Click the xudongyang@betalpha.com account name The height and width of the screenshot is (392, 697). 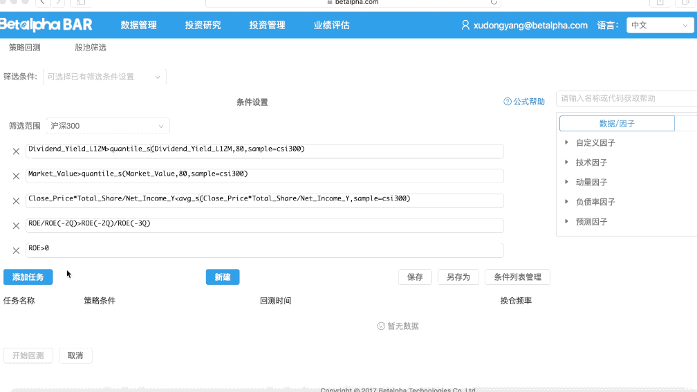click(x=530, y=26)
